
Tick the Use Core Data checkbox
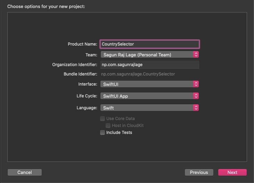coord(103,119)
